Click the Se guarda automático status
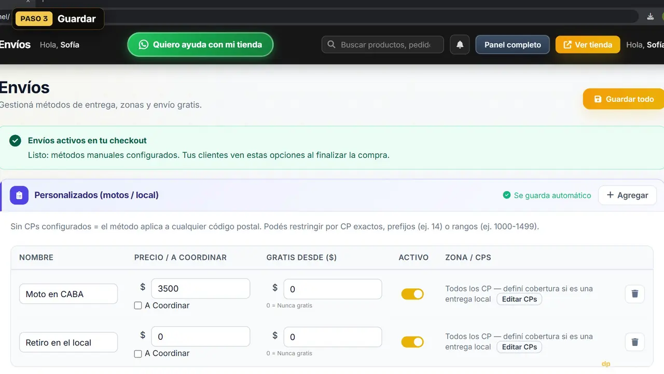This screenshot has width=664, height=374. [547, 195]
